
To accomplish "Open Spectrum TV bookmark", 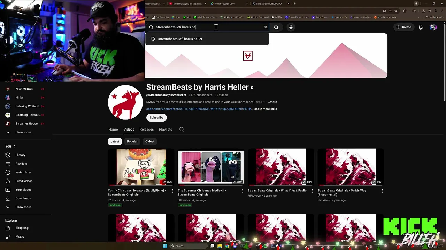I will coord(339,17).
